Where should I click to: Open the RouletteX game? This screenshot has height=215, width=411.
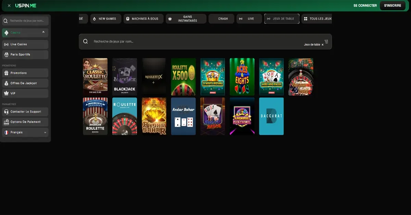pyautogui.click(x=154, y=77)
